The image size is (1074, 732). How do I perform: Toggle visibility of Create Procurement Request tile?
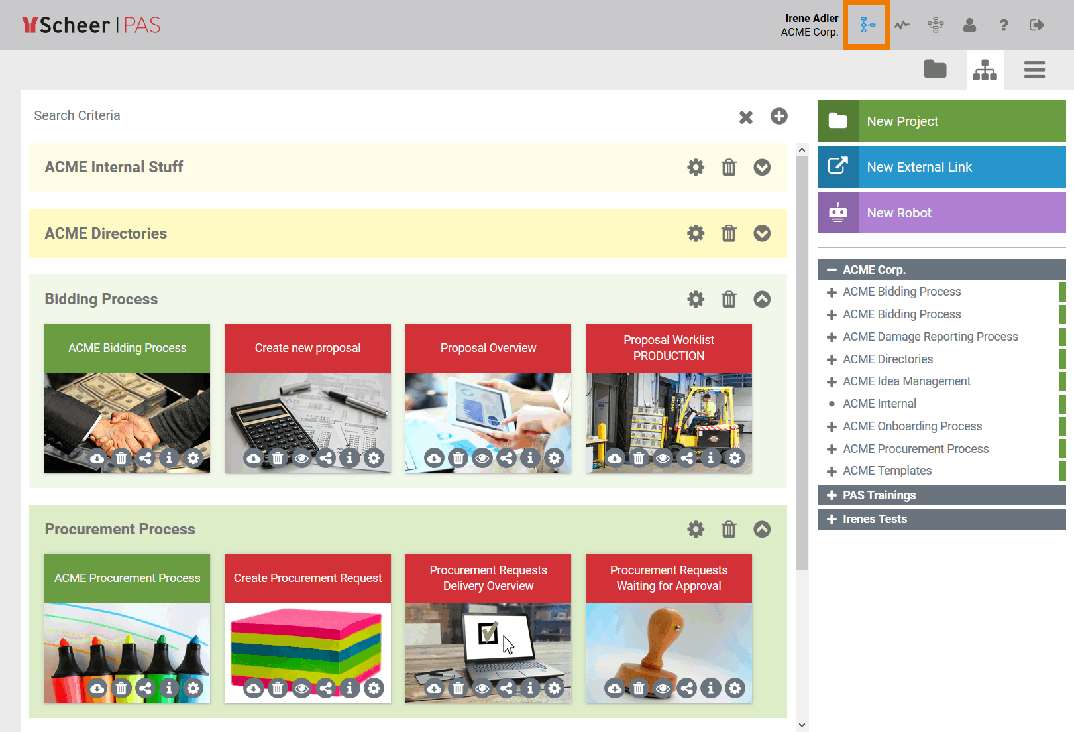pyautogui.click(x=302, y=688)
